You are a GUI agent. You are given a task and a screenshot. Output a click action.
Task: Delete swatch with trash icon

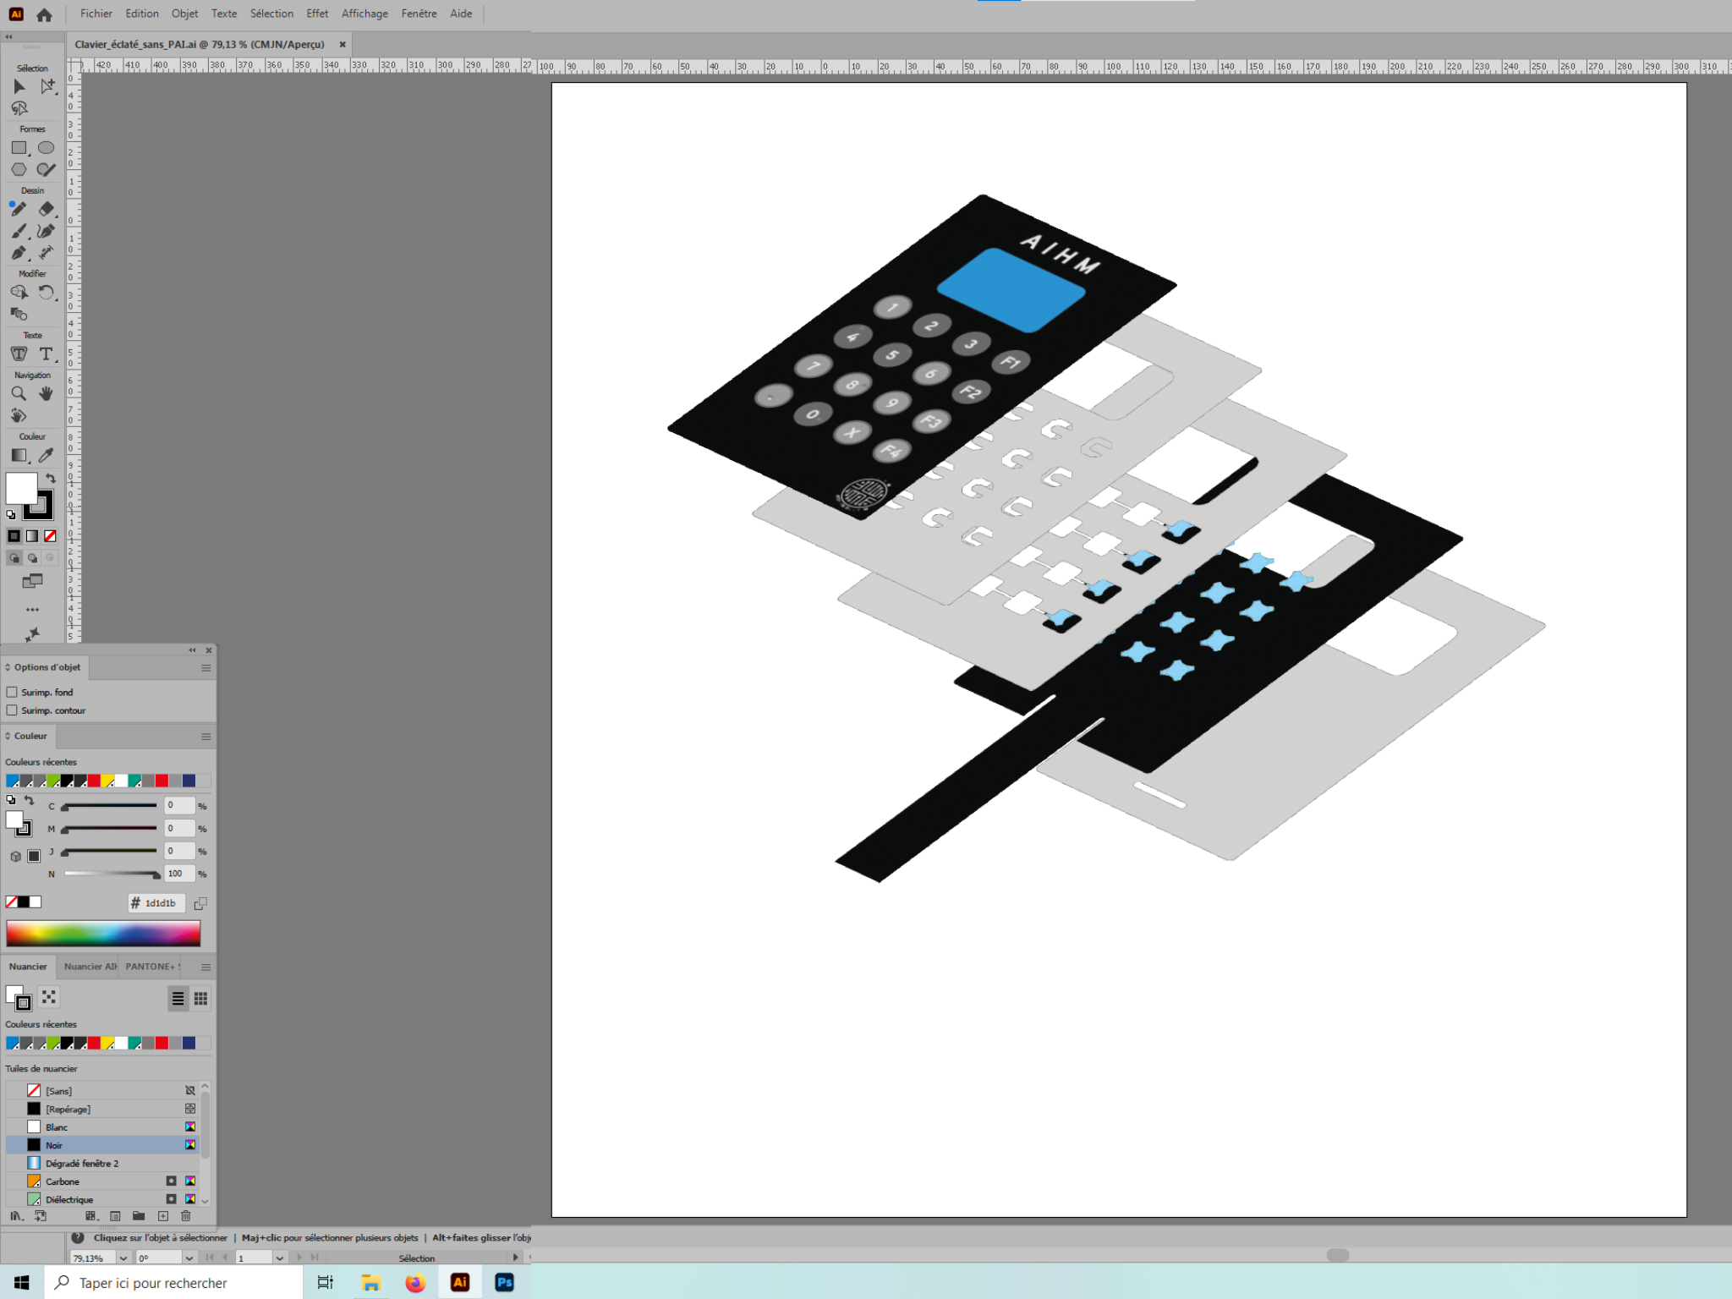[x=186, y=1216]
